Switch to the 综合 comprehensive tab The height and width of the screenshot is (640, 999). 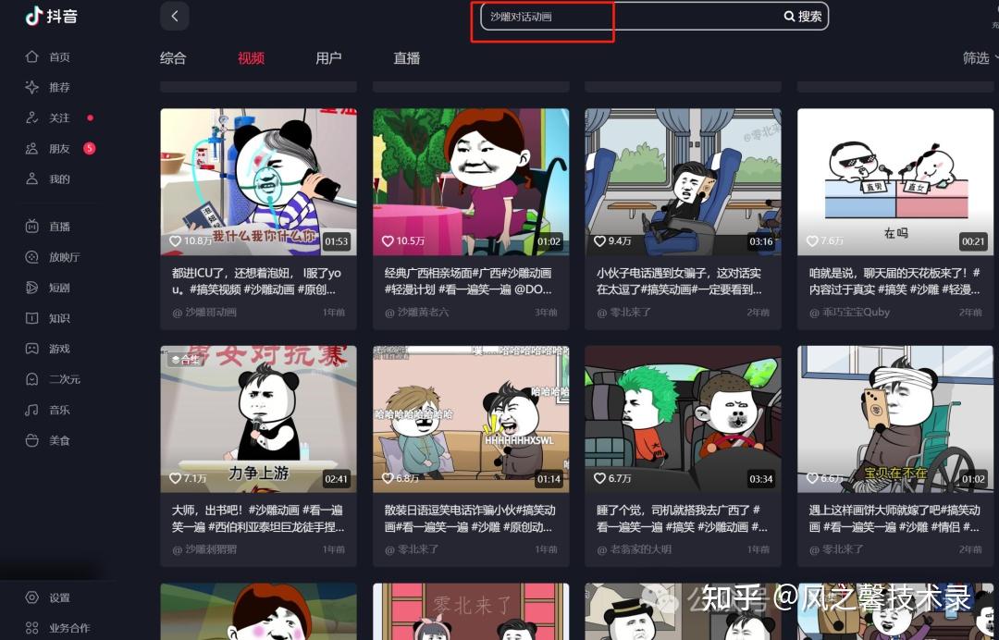(172, 57)
